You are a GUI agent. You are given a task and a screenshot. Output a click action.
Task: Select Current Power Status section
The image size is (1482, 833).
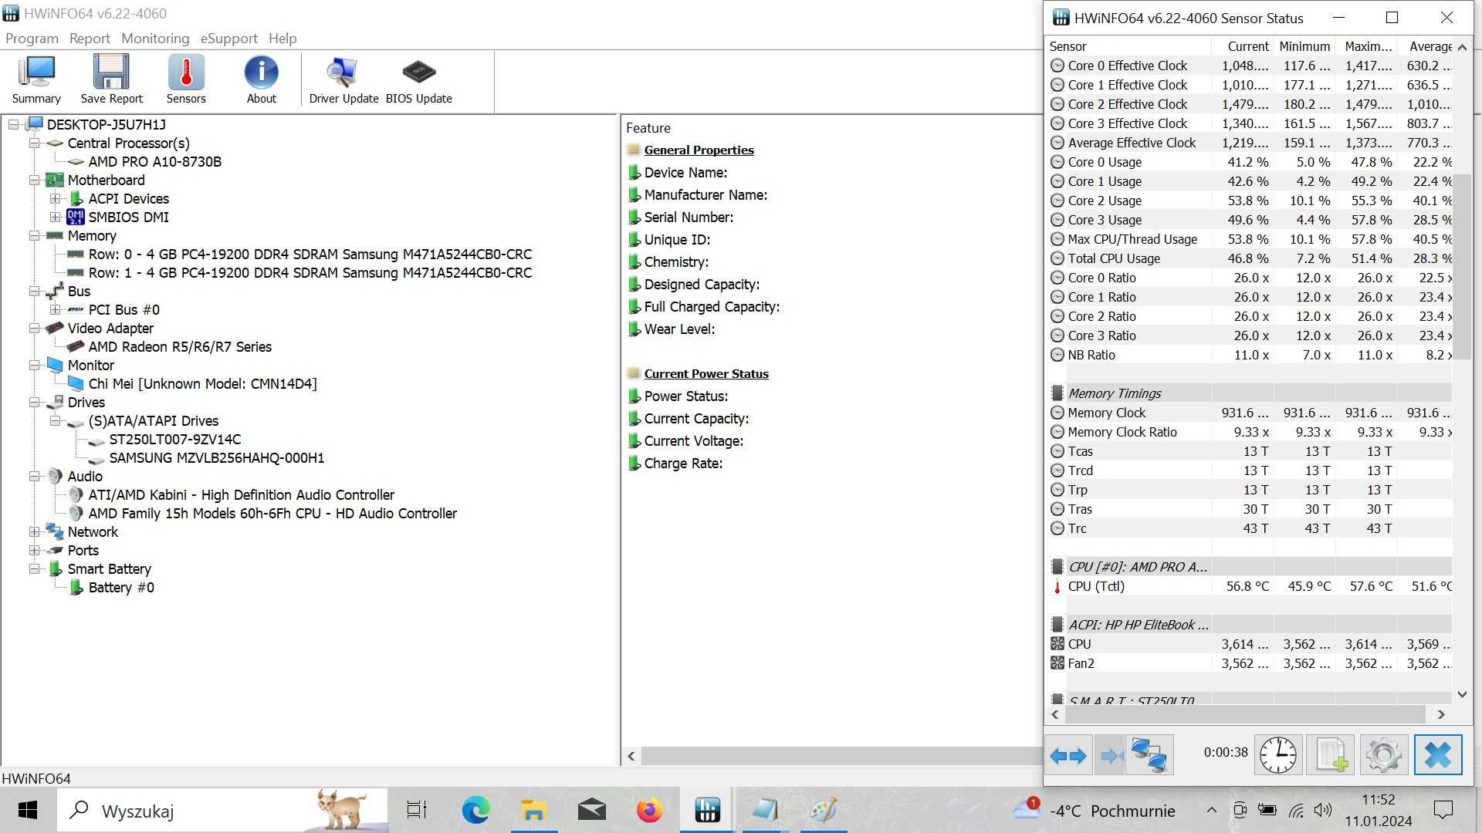(705, 373)
